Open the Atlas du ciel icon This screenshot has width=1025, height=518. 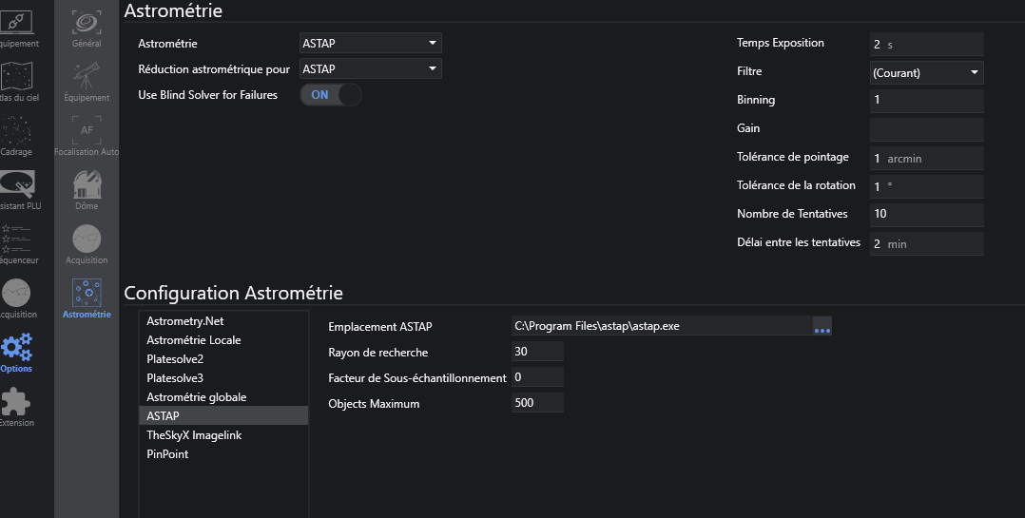click(x=17, y=82)
